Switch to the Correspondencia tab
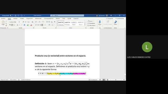The image size is (168, 94). (49, 19)
